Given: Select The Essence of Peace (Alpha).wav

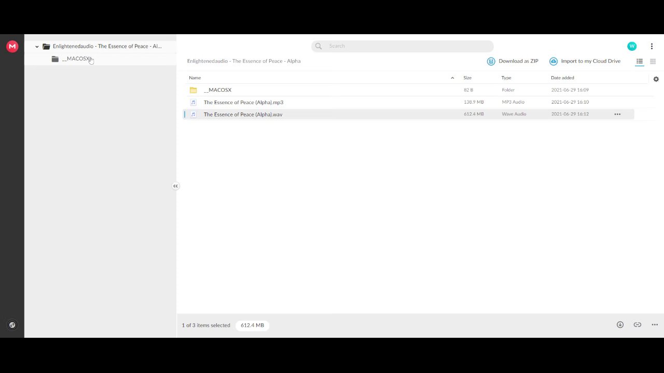Looking at the screenshot, I should 243,114.
